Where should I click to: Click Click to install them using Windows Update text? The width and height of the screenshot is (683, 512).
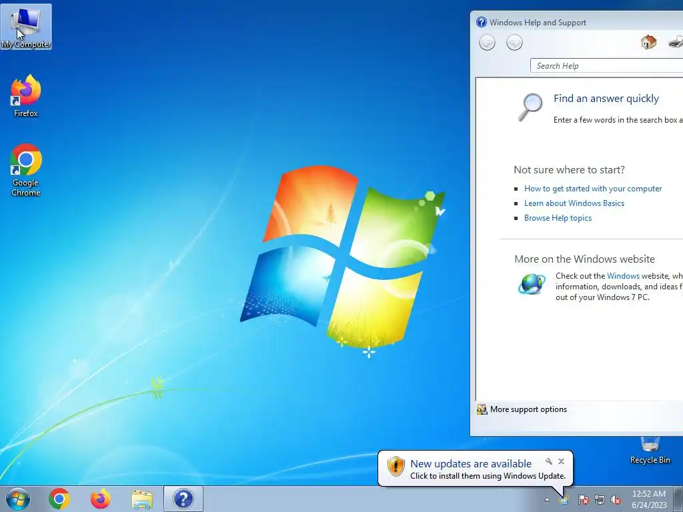click(x=488, y=476)
